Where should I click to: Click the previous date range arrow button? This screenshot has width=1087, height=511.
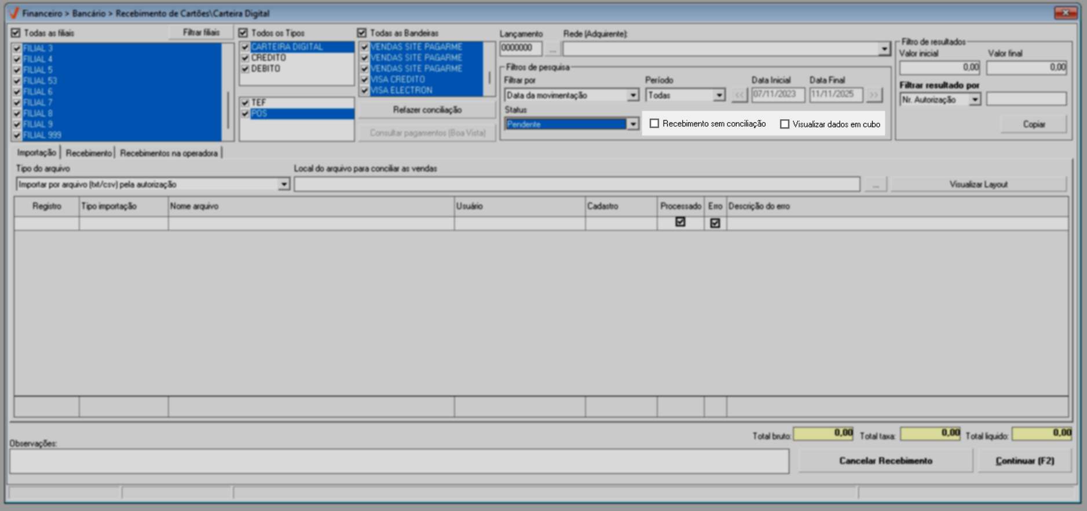click(739, 95)
